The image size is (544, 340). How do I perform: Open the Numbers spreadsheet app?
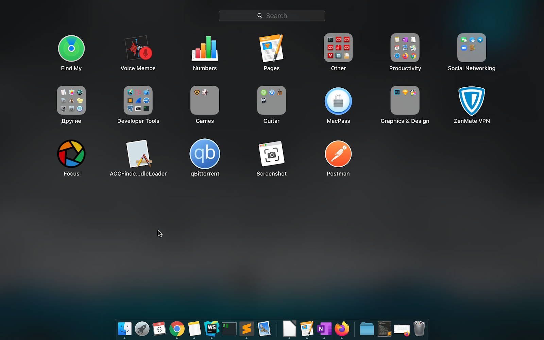(205, 48)
